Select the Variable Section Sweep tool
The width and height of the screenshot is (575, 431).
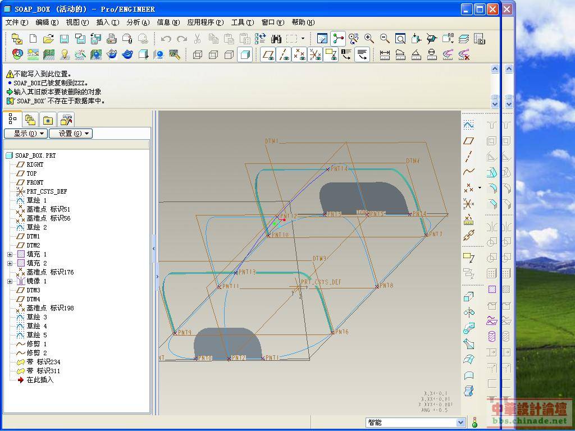click(x=469, y=328)
